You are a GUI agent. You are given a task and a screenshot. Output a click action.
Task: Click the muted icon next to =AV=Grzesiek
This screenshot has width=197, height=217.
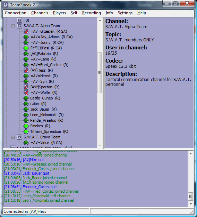[26, 31]
